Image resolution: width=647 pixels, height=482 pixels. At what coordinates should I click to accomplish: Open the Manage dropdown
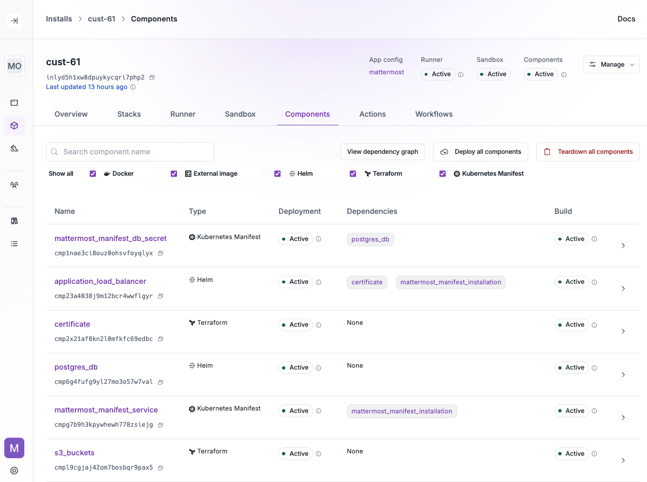[x=611, y=64]
